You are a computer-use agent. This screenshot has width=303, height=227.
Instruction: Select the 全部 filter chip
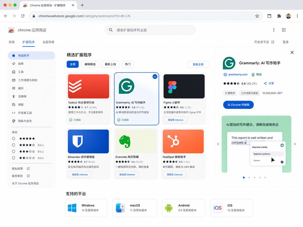[x=73, y=64]
